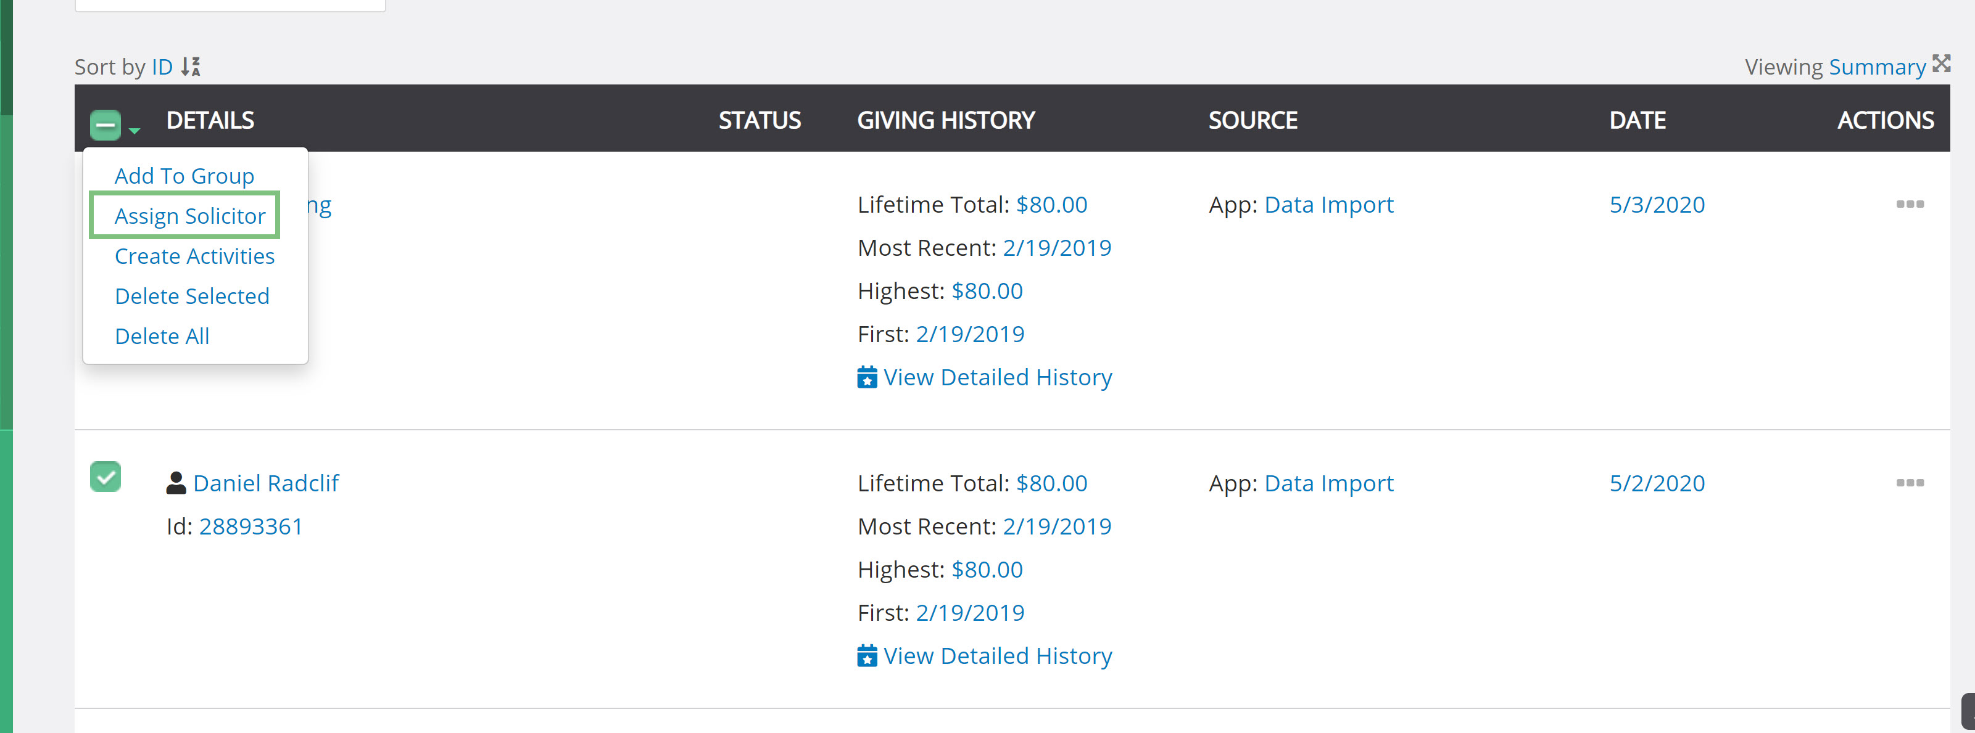Open the Daniel Radclif constituent link
1975x733 pixels.
[x=265, y=483]
